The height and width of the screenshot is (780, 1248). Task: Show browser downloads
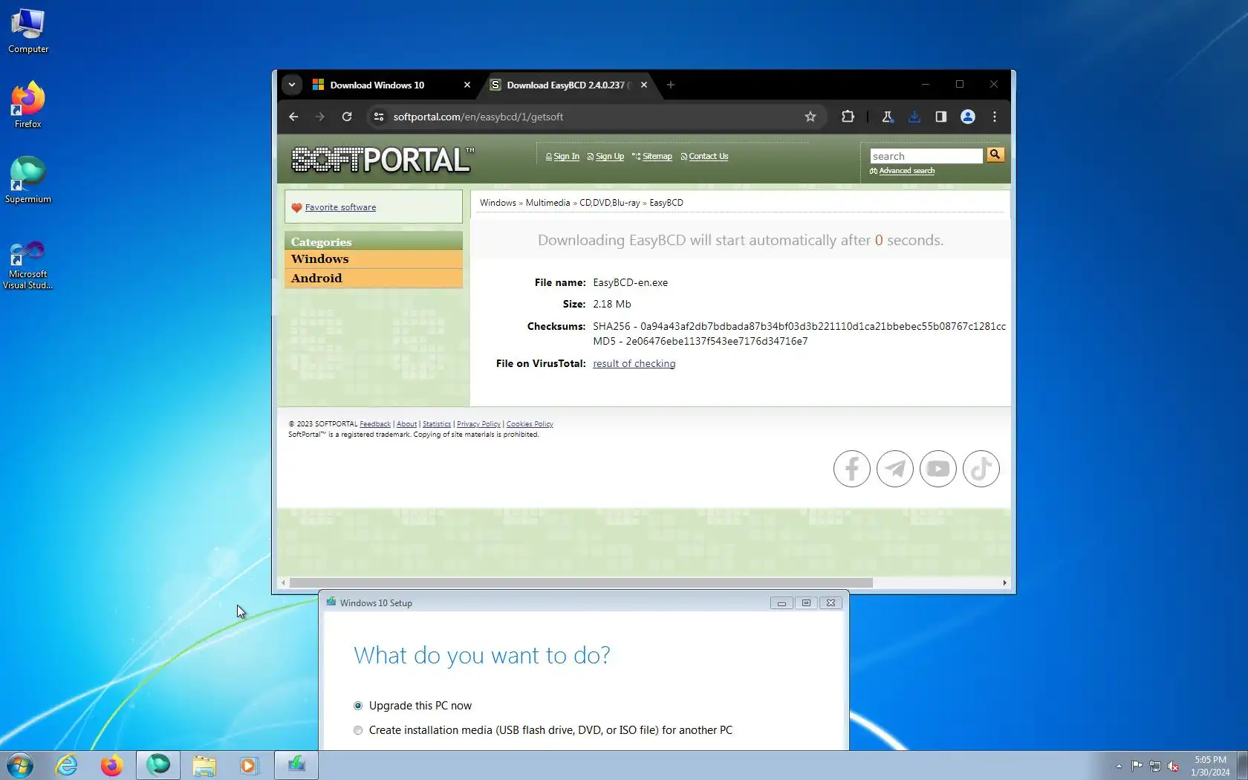914,117
